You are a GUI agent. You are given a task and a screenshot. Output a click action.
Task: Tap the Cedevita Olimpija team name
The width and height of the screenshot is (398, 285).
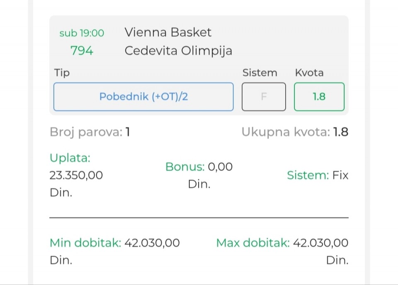pos(178,51)
